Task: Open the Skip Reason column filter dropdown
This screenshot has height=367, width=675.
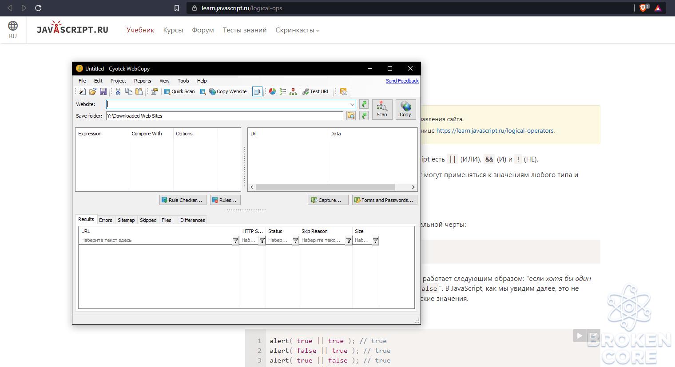Action: point(349,241)
